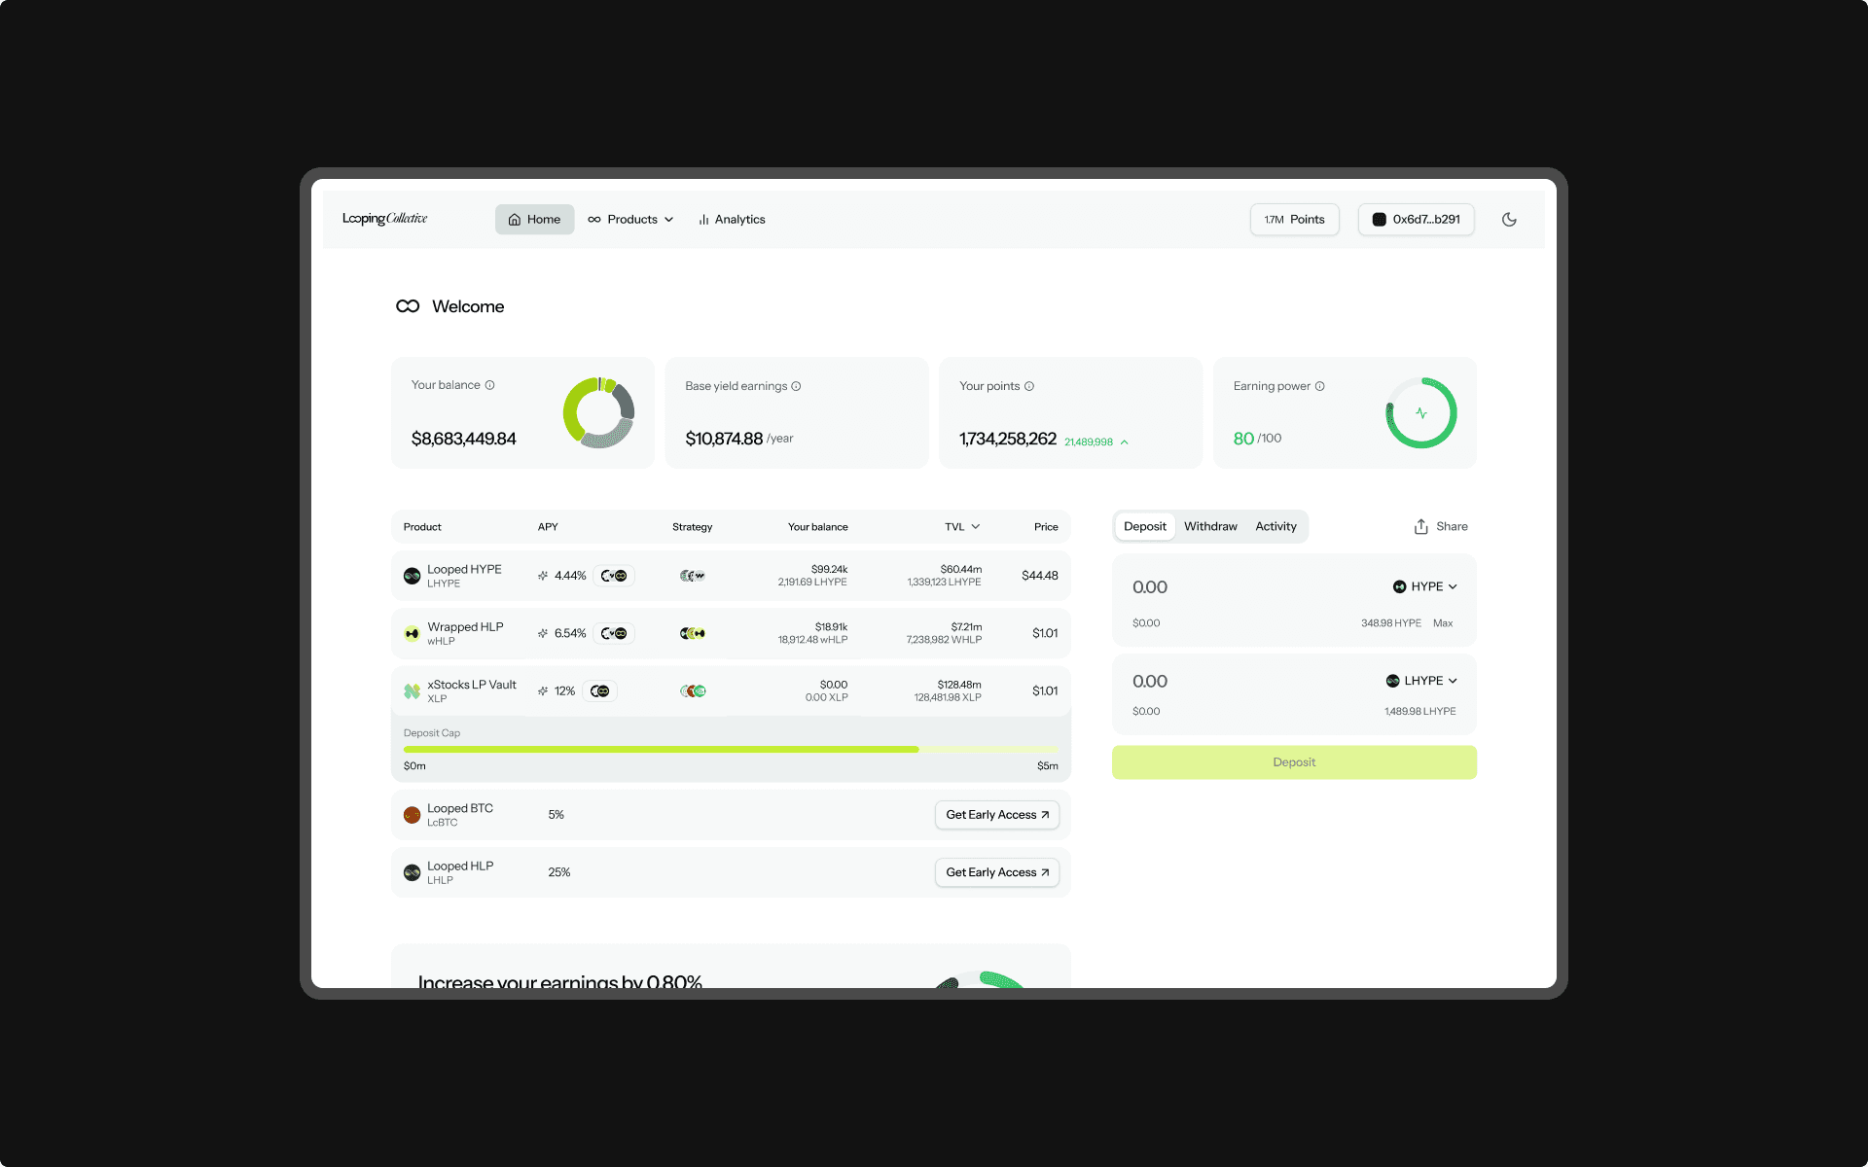Open the Products dropdown menu

pyautogui.click(x=631, y=220)
